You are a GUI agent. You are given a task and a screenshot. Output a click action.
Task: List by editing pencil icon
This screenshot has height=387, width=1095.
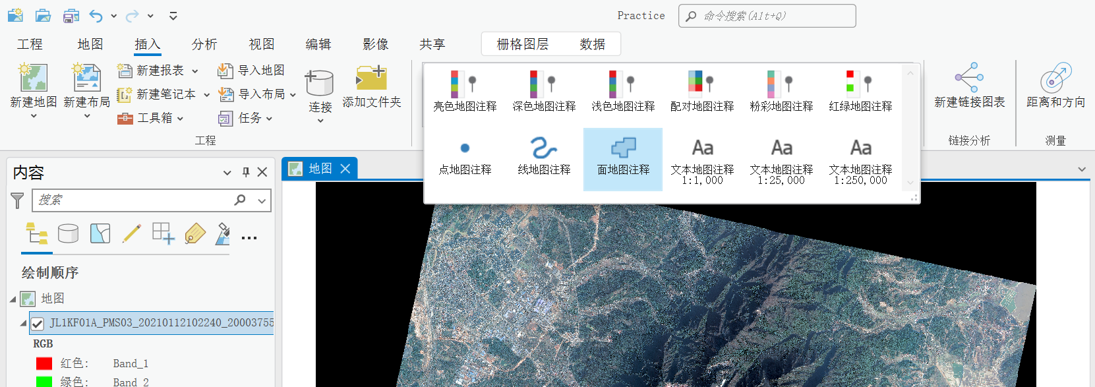point(132,233)
